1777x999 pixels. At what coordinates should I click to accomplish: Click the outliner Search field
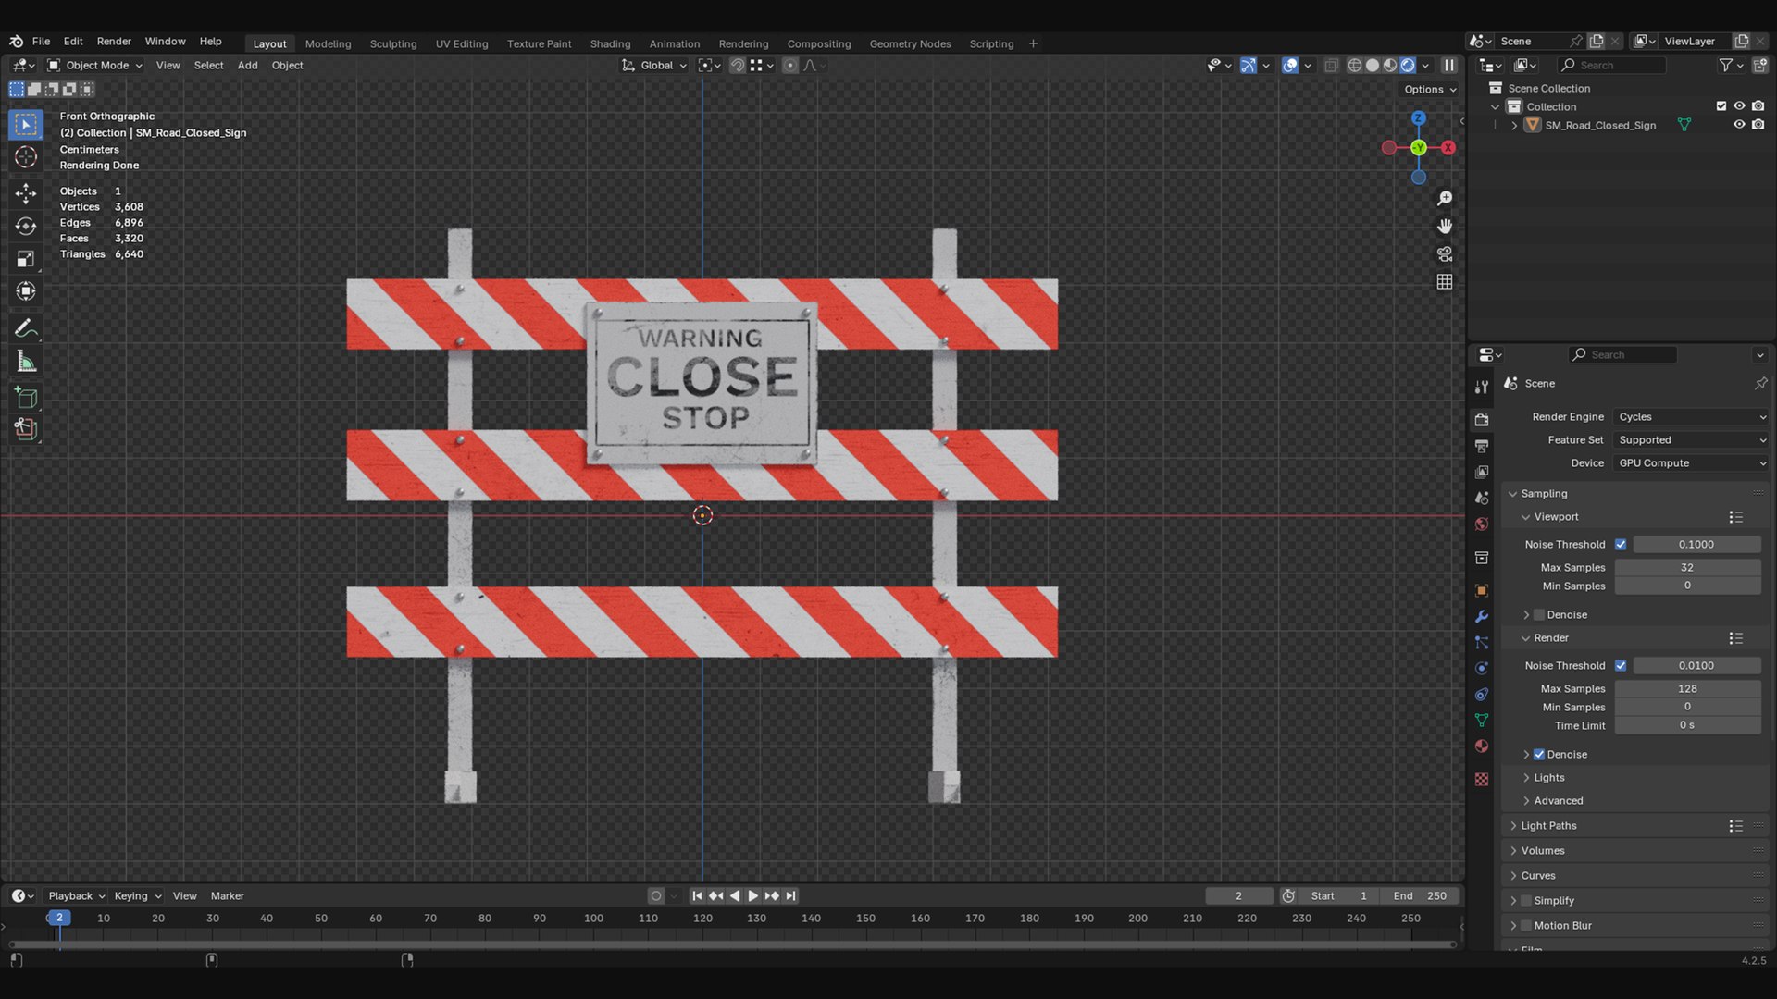pos(1612,66)
